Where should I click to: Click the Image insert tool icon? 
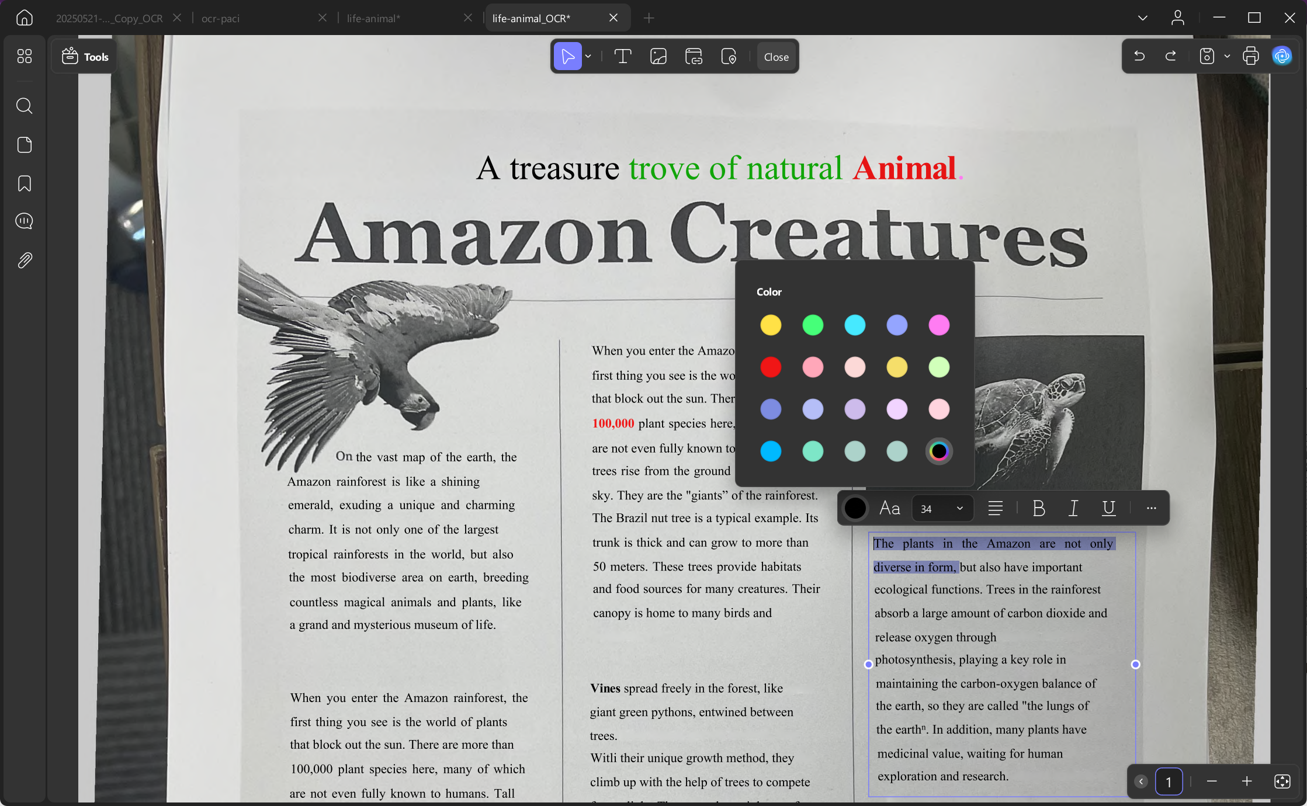658,57
